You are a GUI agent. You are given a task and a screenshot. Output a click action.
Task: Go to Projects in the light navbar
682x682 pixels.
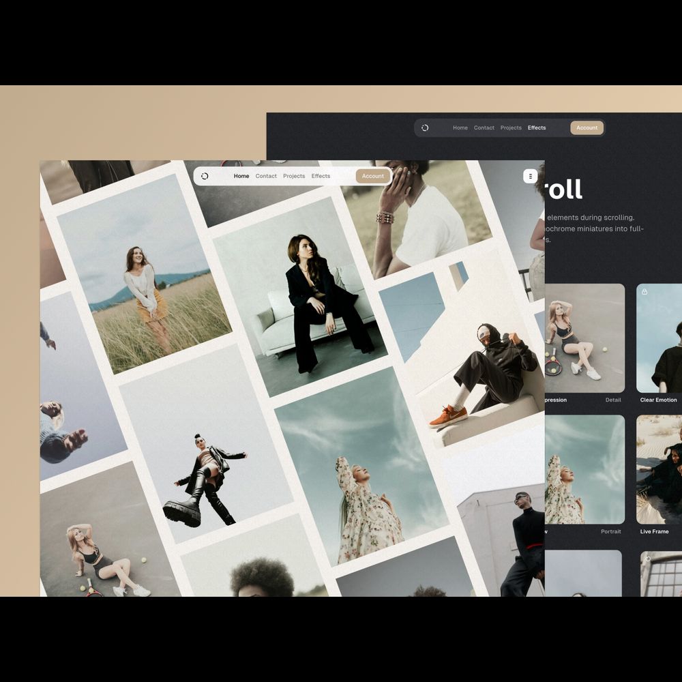tap(294, 176)
